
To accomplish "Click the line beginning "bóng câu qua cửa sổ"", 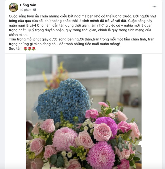I will click(x=80, y=21).
